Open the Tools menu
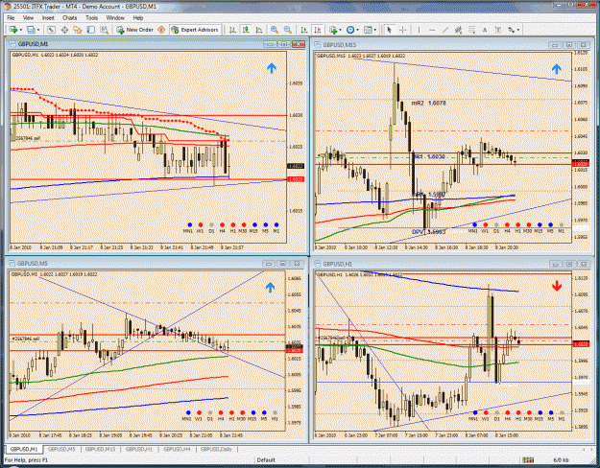The width and height of the screenshot is (600, 468). click(x=91, y=18)
